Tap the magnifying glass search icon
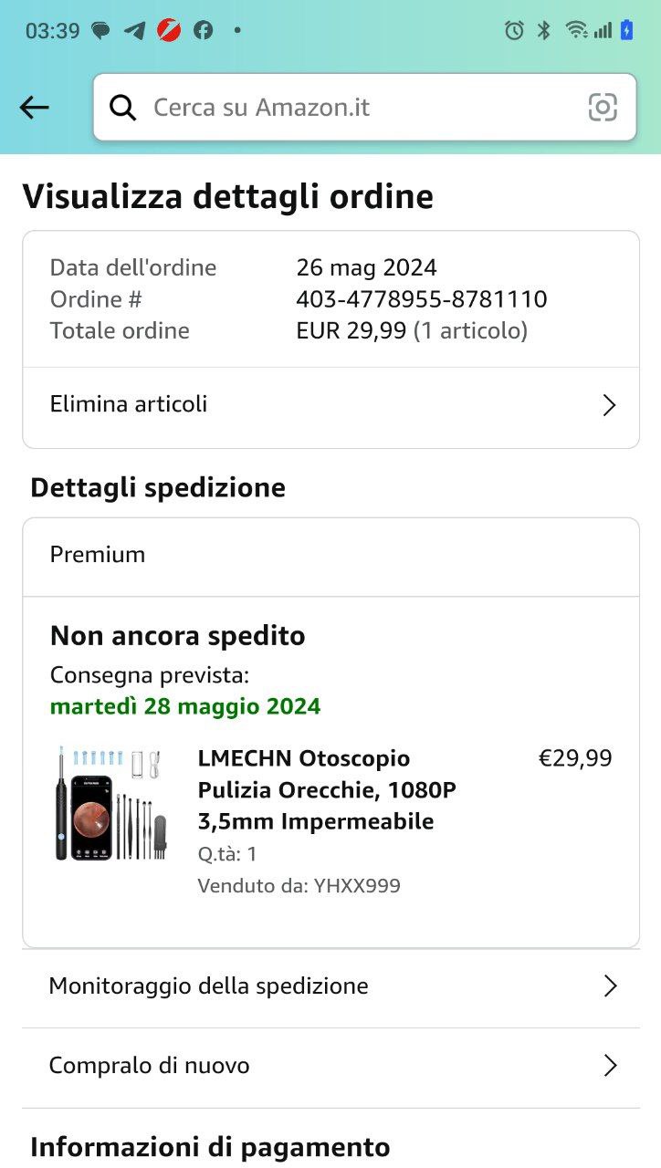This screenshot has width=661, height=1168. [122, 108]
